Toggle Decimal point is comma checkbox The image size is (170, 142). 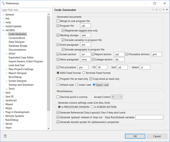click(58, 97)
